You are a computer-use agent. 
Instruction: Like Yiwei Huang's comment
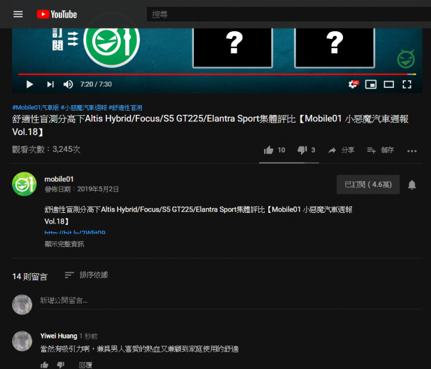tap(44, 365)
